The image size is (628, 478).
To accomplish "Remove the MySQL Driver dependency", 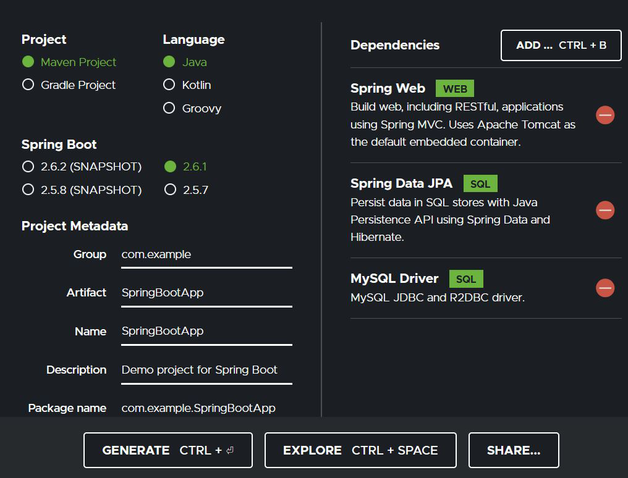I will (x=605, y=288).
